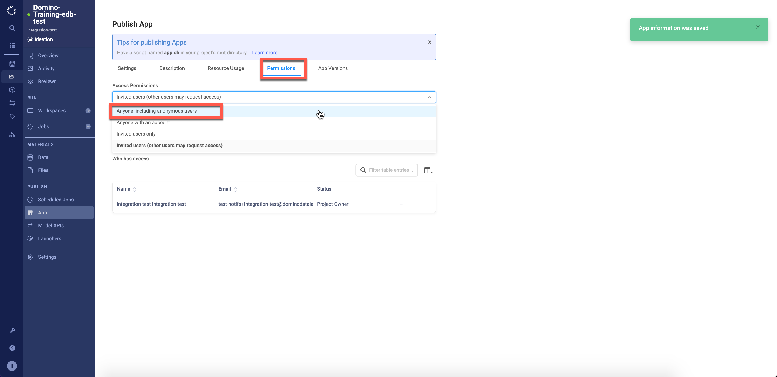Switch to the App Versions tab
Screen dimensions: 777x377
333,68
